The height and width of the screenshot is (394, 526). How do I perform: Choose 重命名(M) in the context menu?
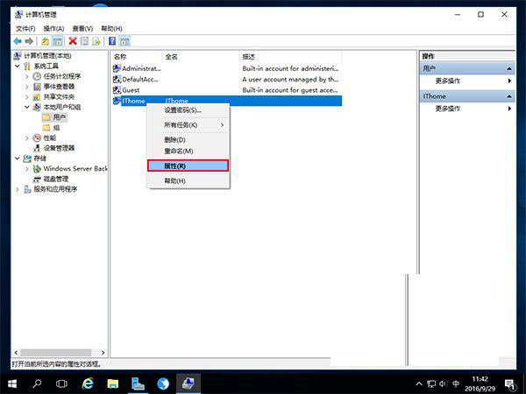point(188,151)
